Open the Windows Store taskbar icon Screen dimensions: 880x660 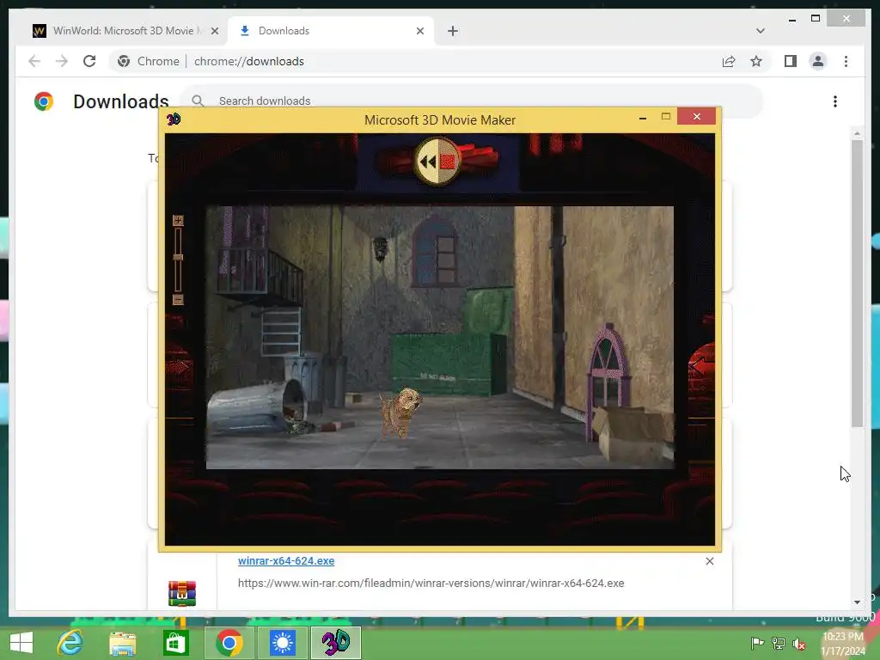[x=175, y=643]
